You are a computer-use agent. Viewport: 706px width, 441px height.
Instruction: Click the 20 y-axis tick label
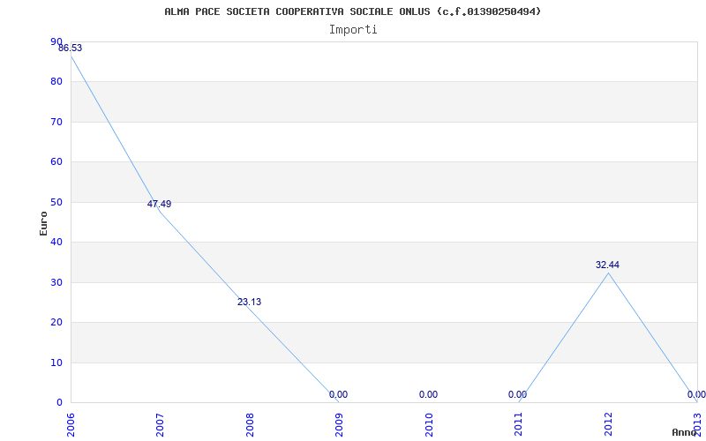(x=56, y=323)
